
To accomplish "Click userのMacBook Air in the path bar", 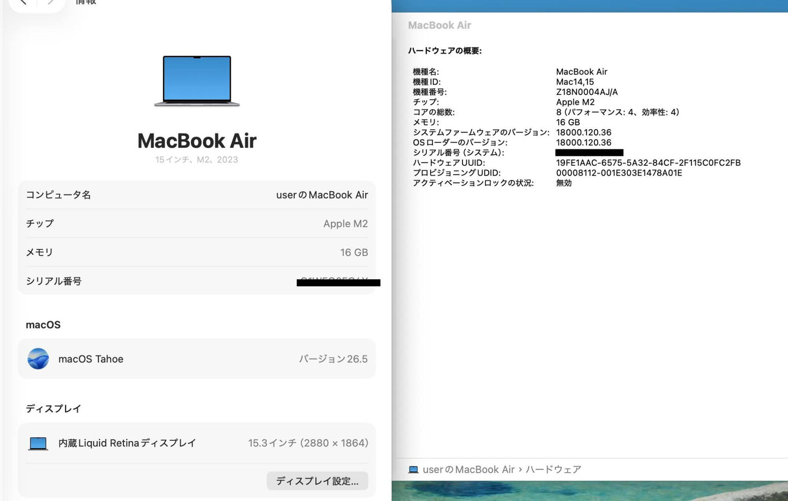I will 468,469.
